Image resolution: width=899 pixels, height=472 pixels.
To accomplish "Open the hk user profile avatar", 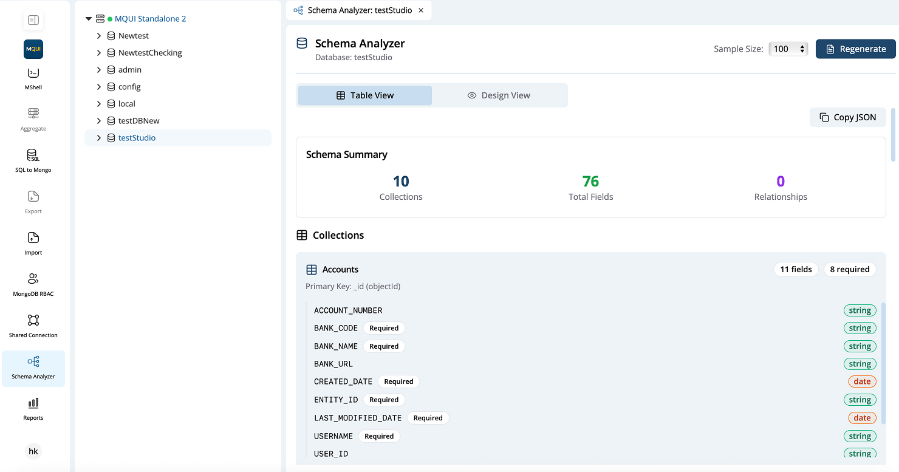I will coord(33,451).
